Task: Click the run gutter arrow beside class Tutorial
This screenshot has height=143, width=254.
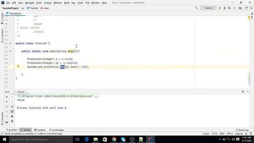Action: click(10, 43)
